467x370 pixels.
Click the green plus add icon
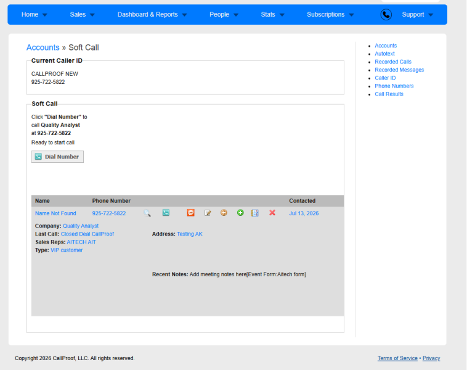coord(240,213)
